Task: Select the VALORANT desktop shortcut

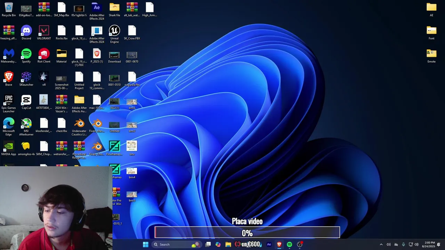Action: [x=44, y=33]
